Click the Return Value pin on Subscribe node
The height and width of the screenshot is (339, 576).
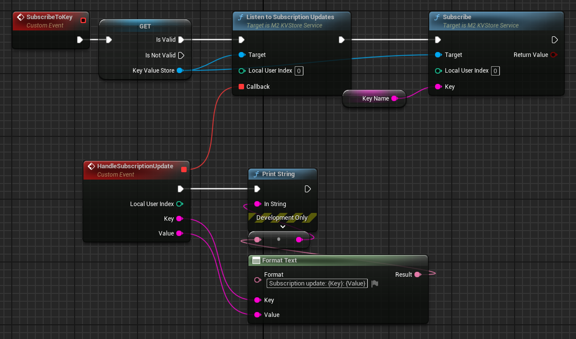(x=554, y=55)
